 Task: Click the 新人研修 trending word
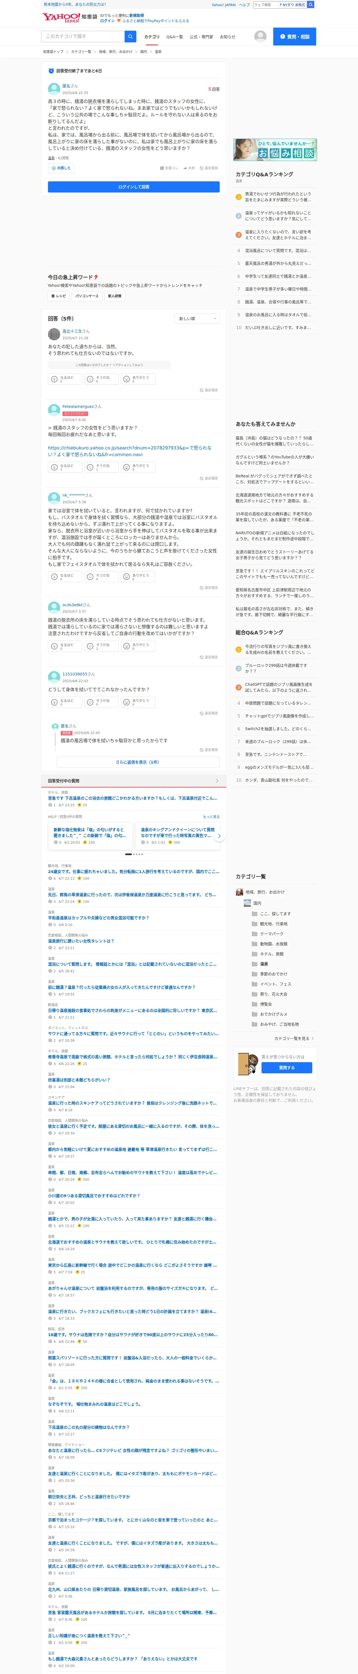[114, 296]
